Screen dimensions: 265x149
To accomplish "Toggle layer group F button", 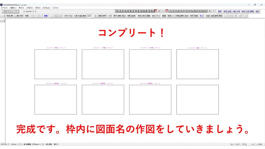I will tap(214, 11).
